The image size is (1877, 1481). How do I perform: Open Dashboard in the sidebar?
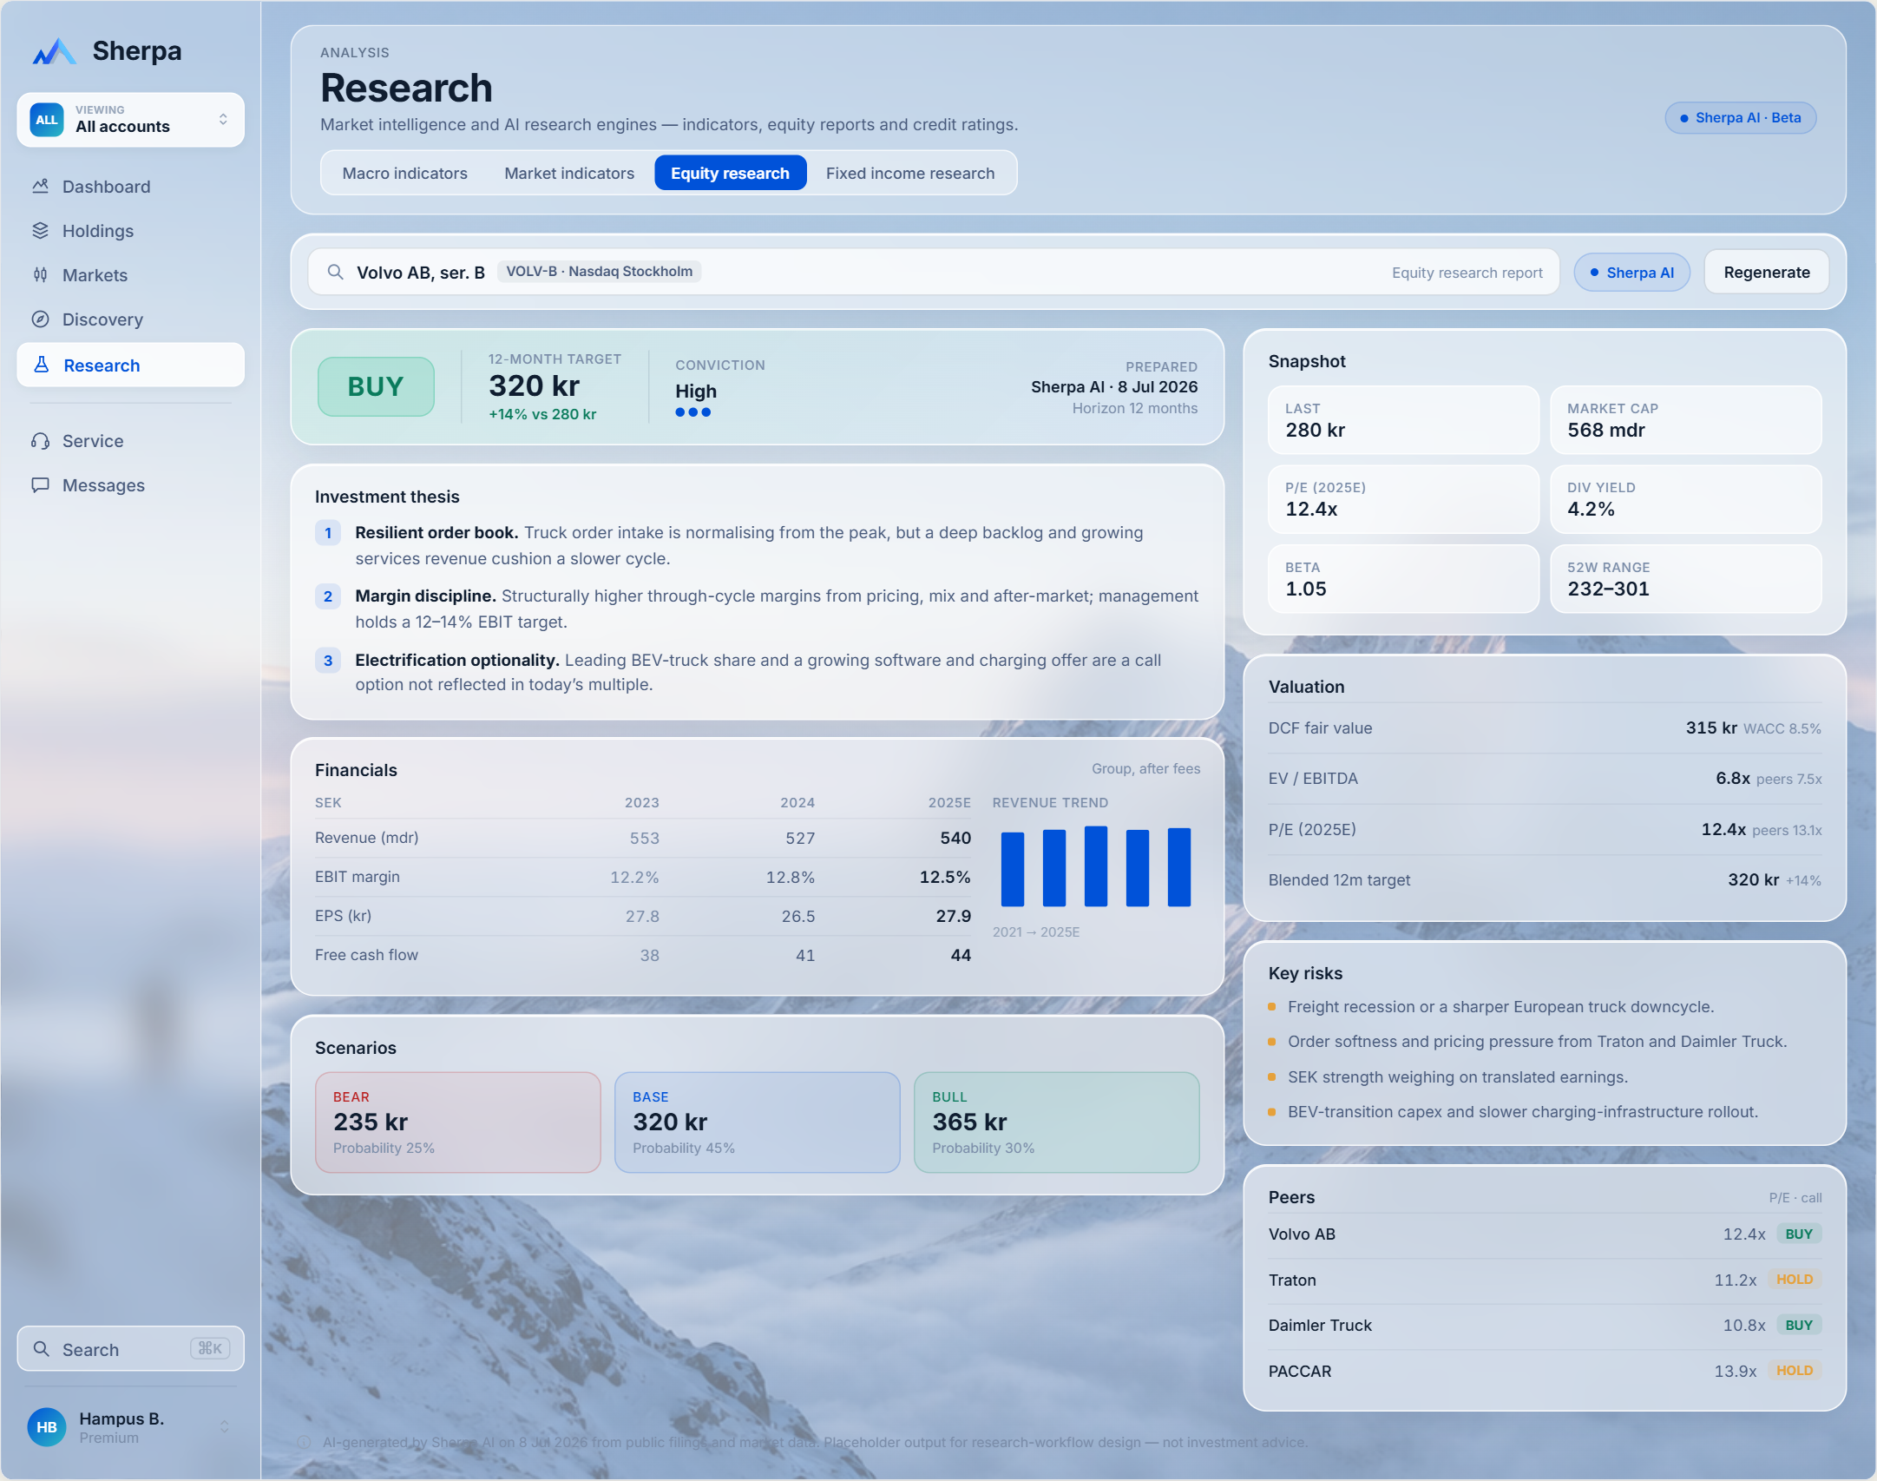130,187
